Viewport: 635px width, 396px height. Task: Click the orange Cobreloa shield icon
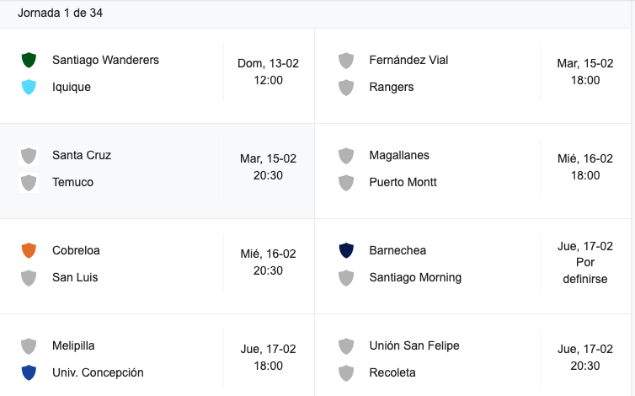tap(29, 250)
